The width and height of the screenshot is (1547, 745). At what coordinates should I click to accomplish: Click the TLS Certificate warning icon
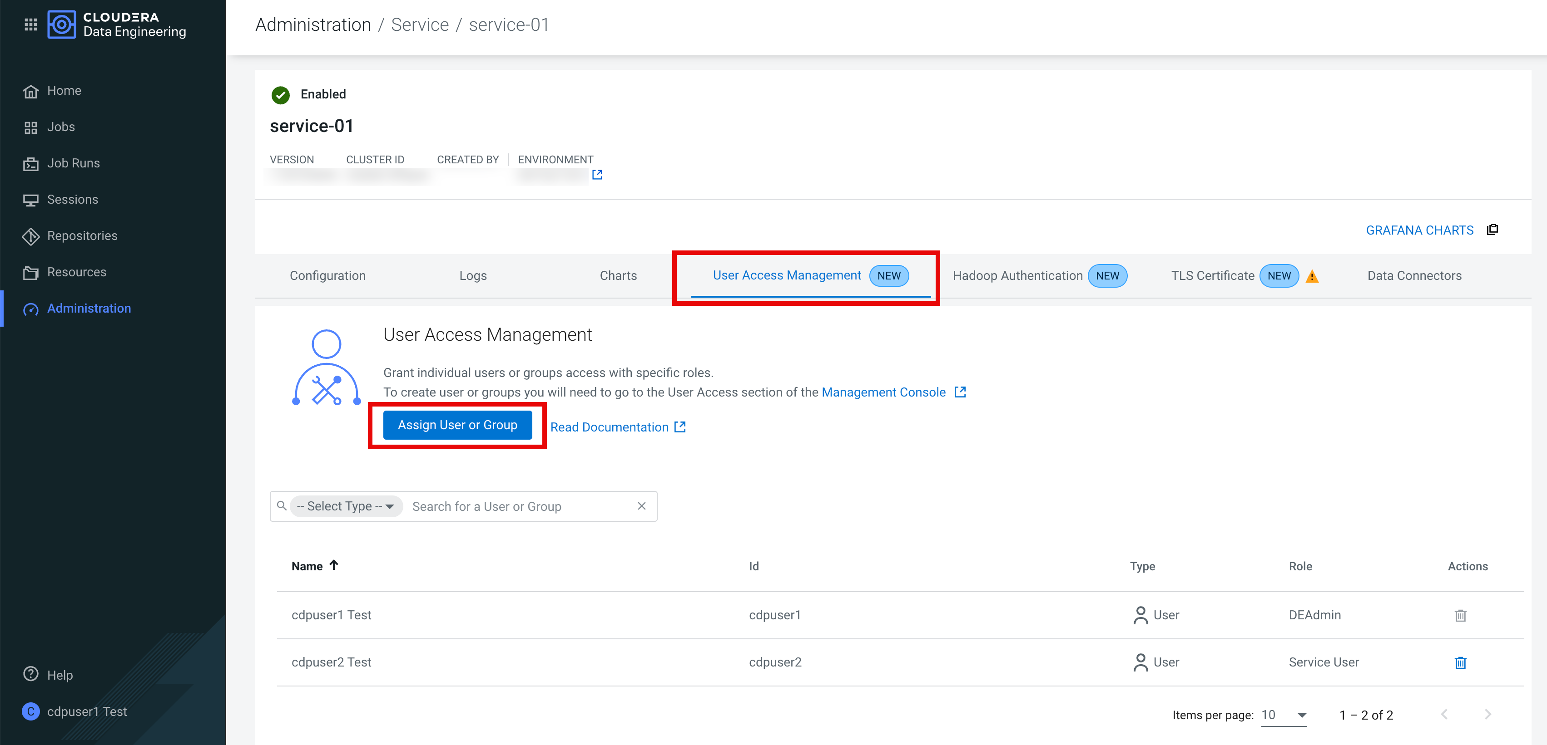tap(1312, 276)
